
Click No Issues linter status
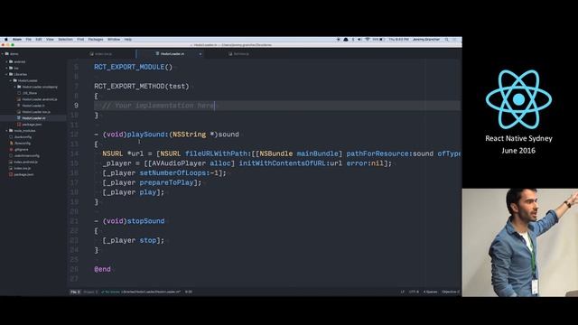[x=110, y=292]
